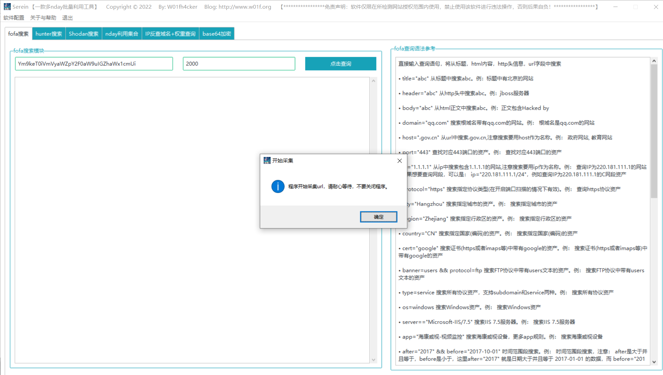Click the header="abc" syntax line
This screenshot has width=663, height=375.
[464, 93]
